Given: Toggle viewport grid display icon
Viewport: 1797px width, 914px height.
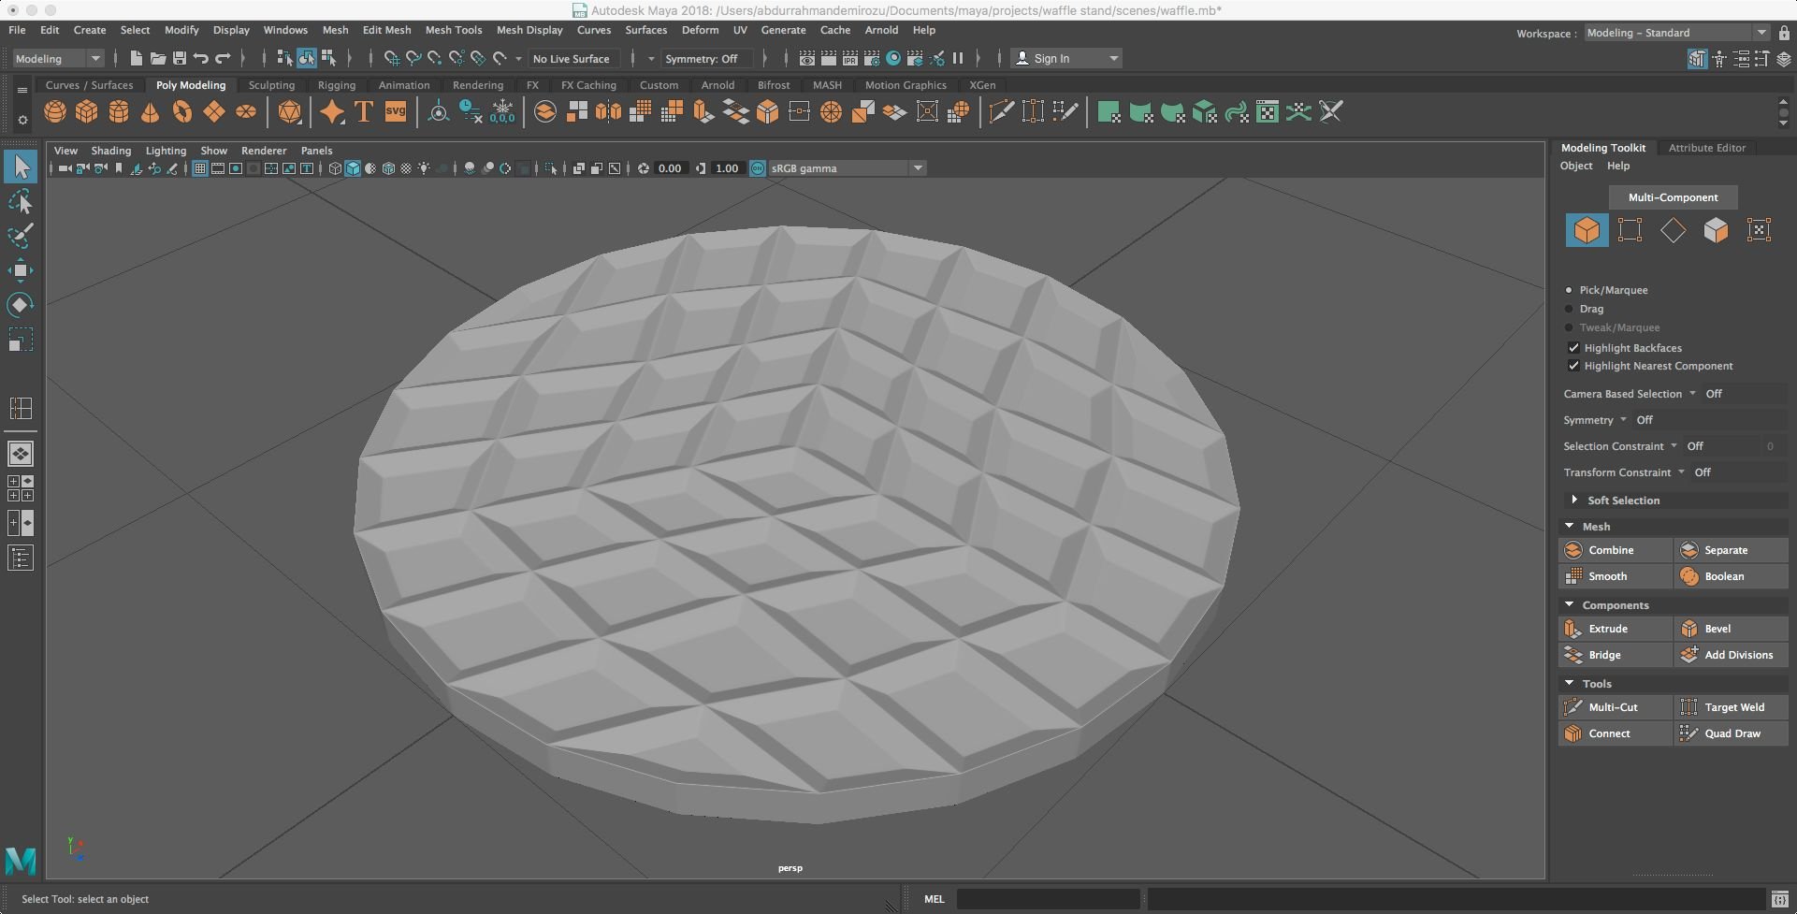Looking at the screenshot, I should [x=199, y=168].
